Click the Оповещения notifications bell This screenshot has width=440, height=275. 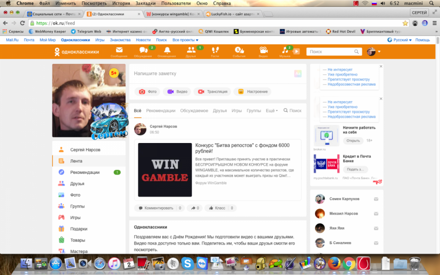[167, 51]
